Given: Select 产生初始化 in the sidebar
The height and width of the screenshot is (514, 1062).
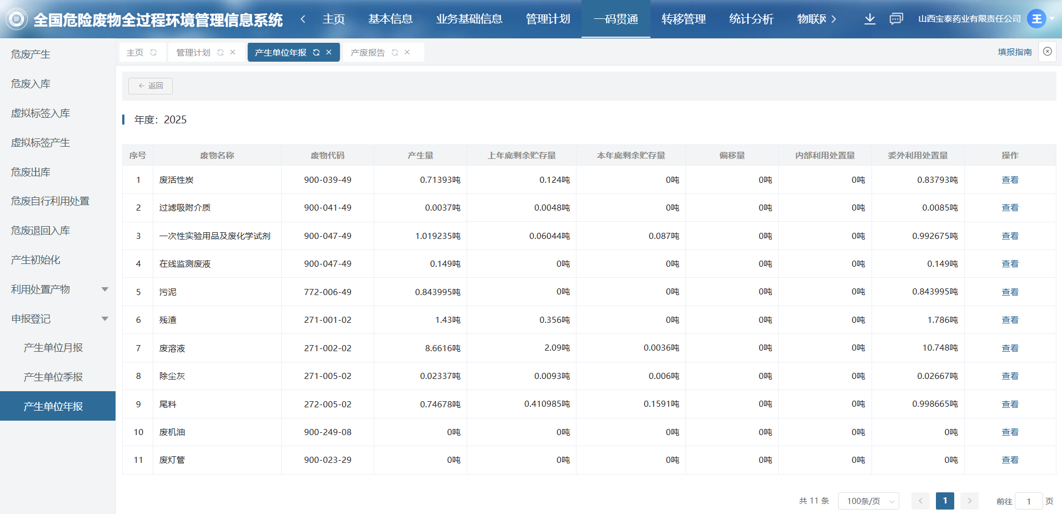Looking at the screenshot, I should point(58,260).
